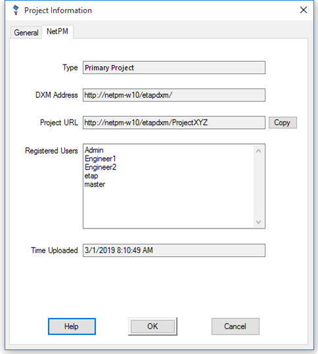Viewport: 318px width, 354px height.
Task: Click the DXM Address label
Action: point(57,95)
